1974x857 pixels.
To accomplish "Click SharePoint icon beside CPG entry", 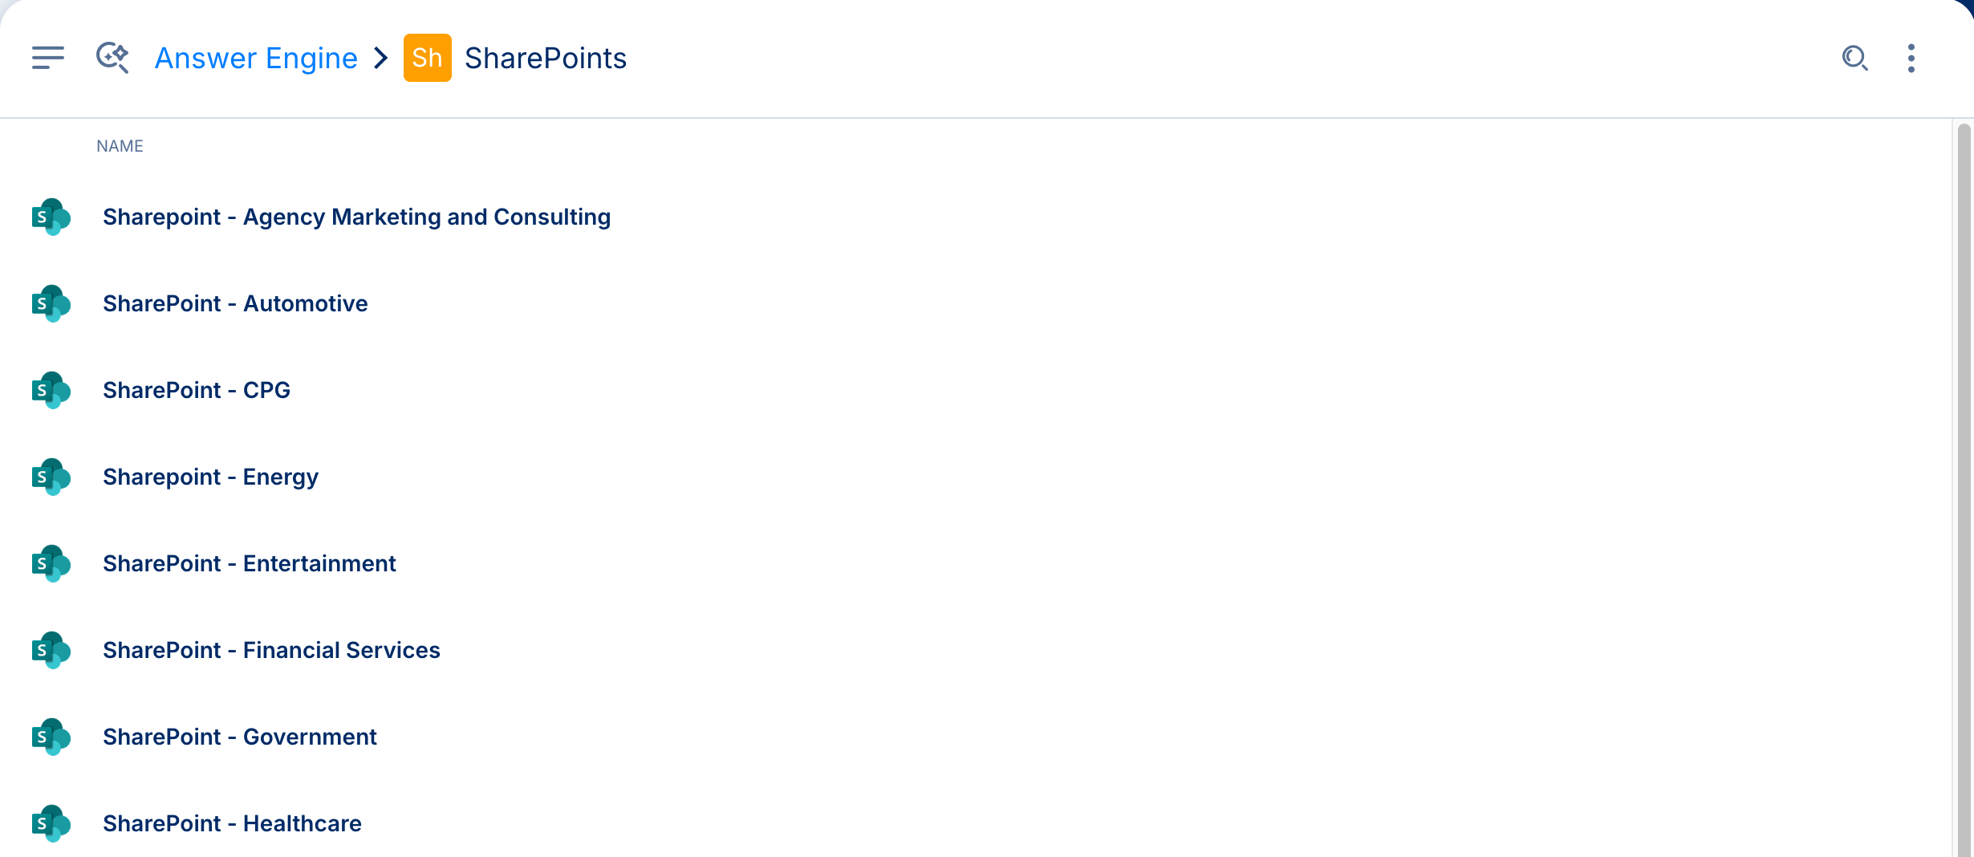I will (x=51, y=390).
